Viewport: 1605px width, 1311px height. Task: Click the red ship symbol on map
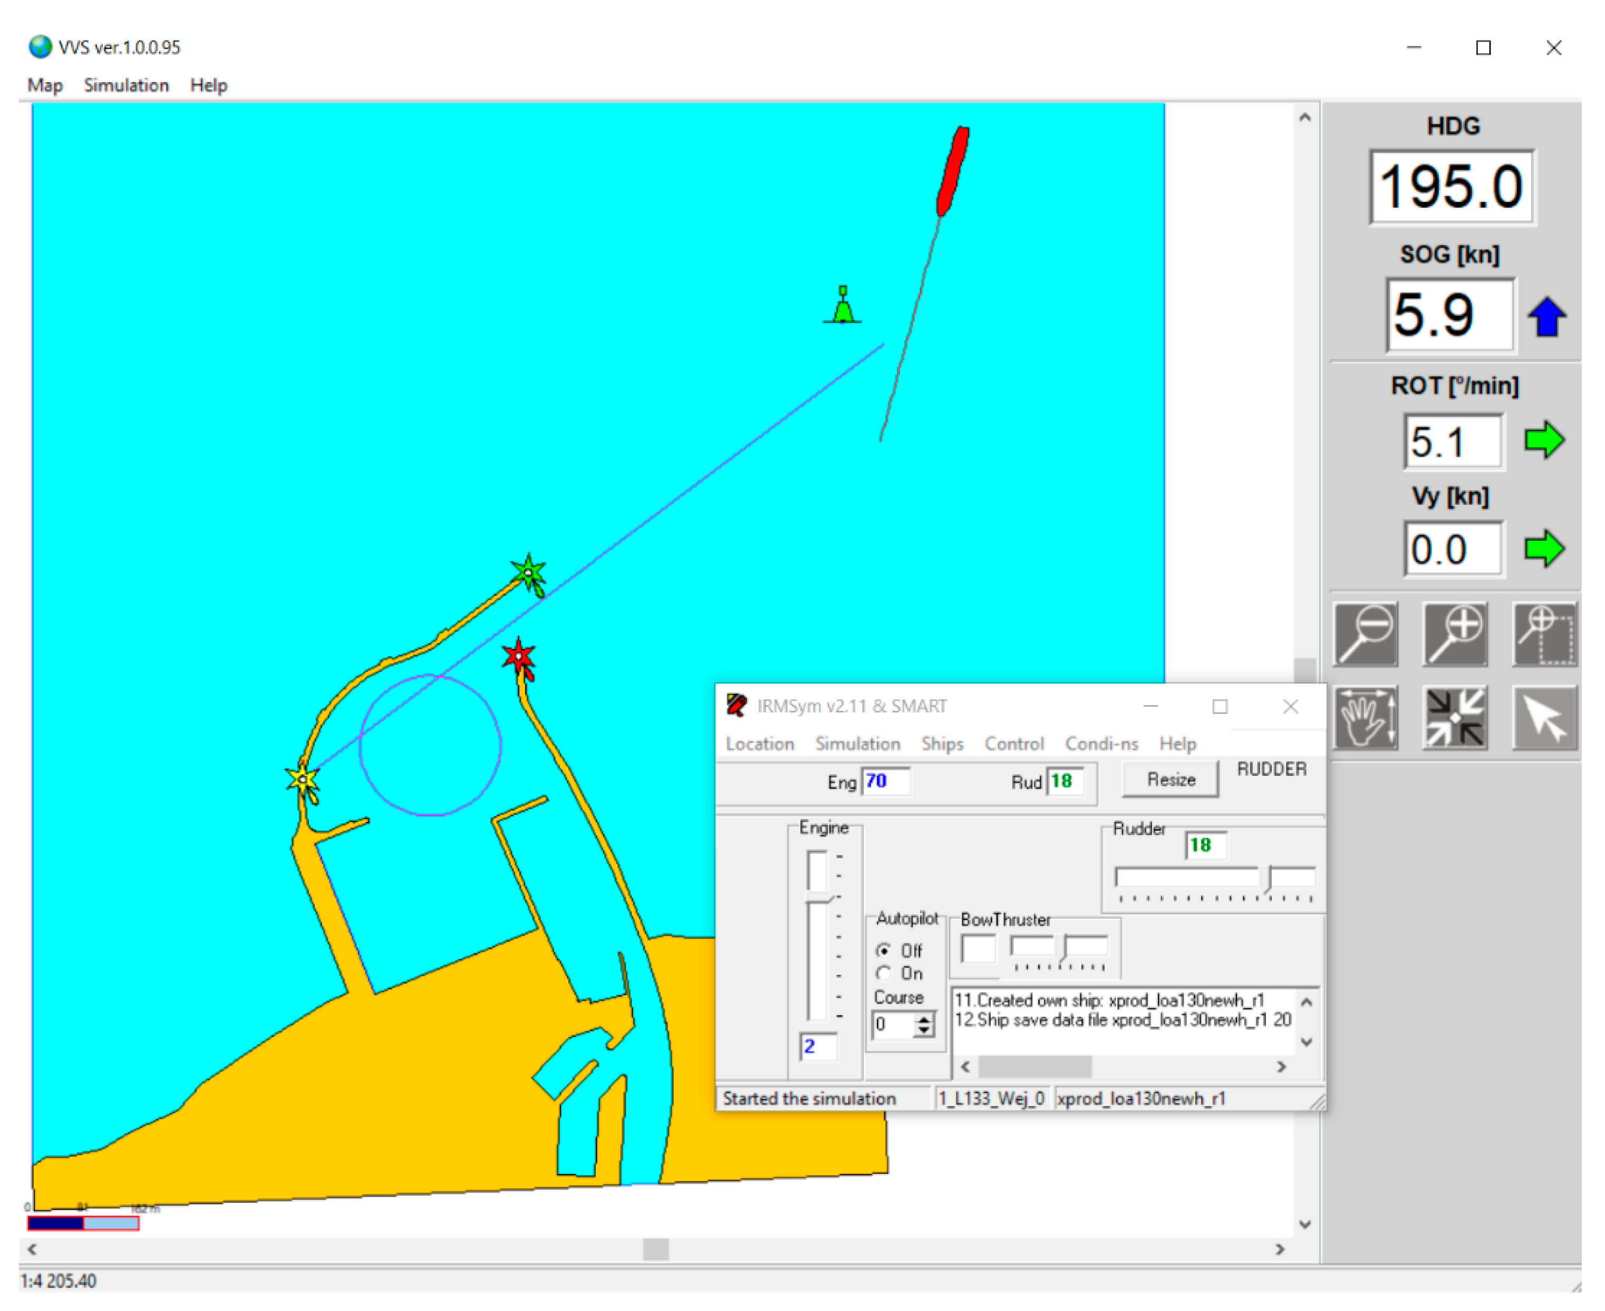[x=952, y=171]
